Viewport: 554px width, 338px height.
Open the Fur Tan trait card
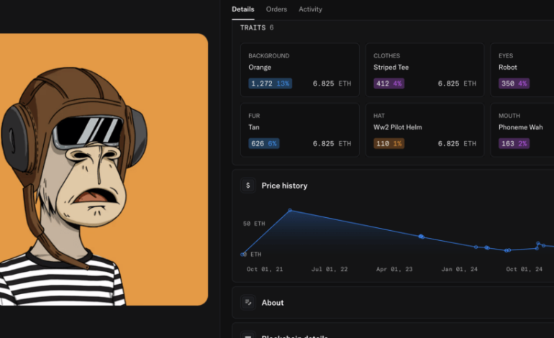pos(299,129)
